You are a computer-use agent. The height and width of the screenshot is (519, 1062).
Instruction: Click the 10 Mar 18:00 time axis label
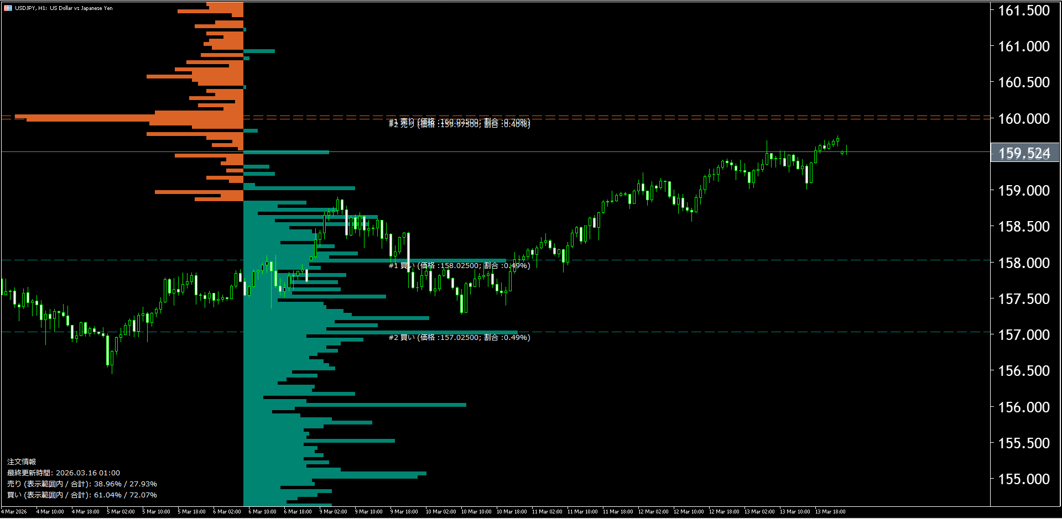click(512, 512)
